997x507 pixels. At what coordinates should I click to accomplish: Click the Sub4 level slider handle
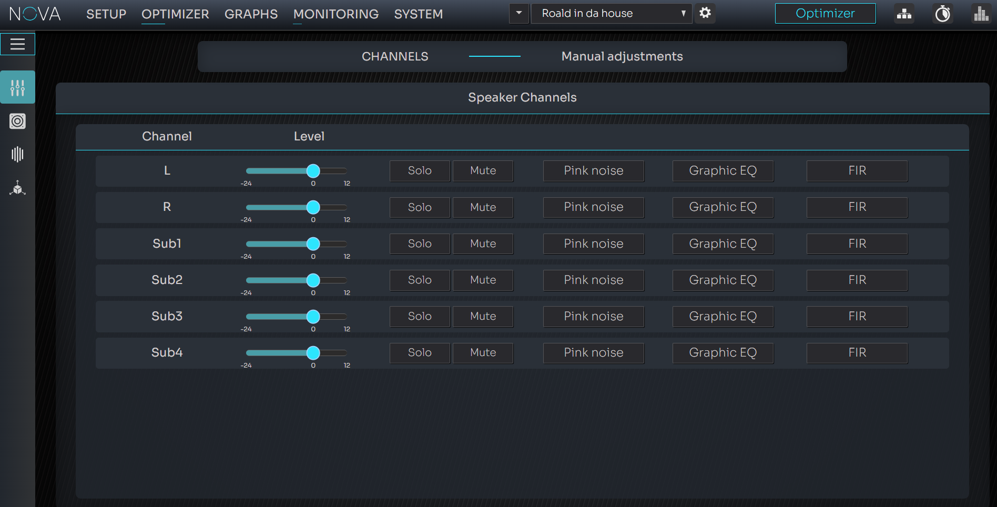[x=313, y=353]
